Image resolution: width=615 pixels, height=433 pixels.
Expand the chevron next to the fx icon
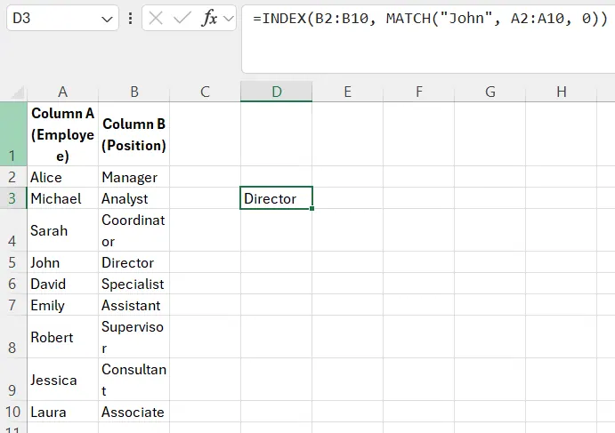coord(229,19)
